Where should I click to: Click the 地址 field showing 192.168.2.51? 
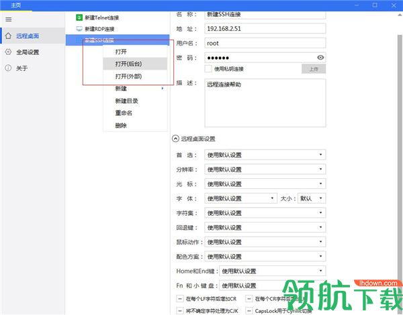pyautogui.click(x=265, y=28)
